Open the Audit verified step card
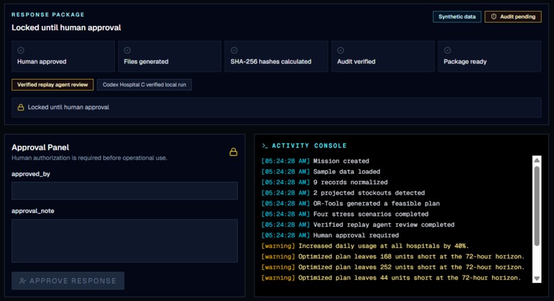554x301 pixels. (383, 56)
